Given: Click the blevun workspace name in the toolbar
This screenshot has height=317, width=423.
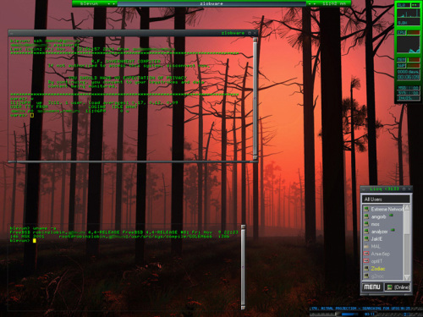Looking at the screenshot, I should pos(89,3).
